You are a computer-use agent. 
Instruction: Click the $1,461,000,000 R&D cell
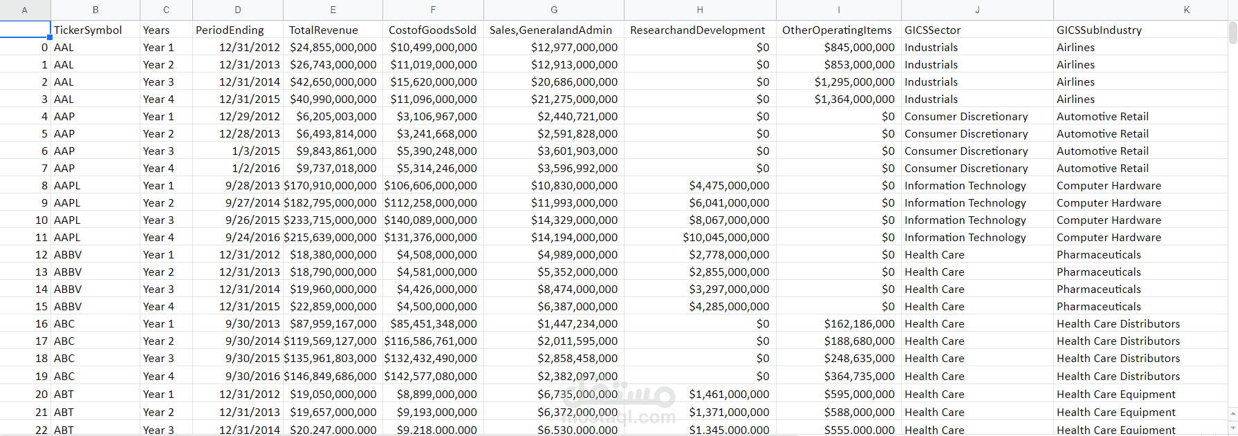[700, 394]
